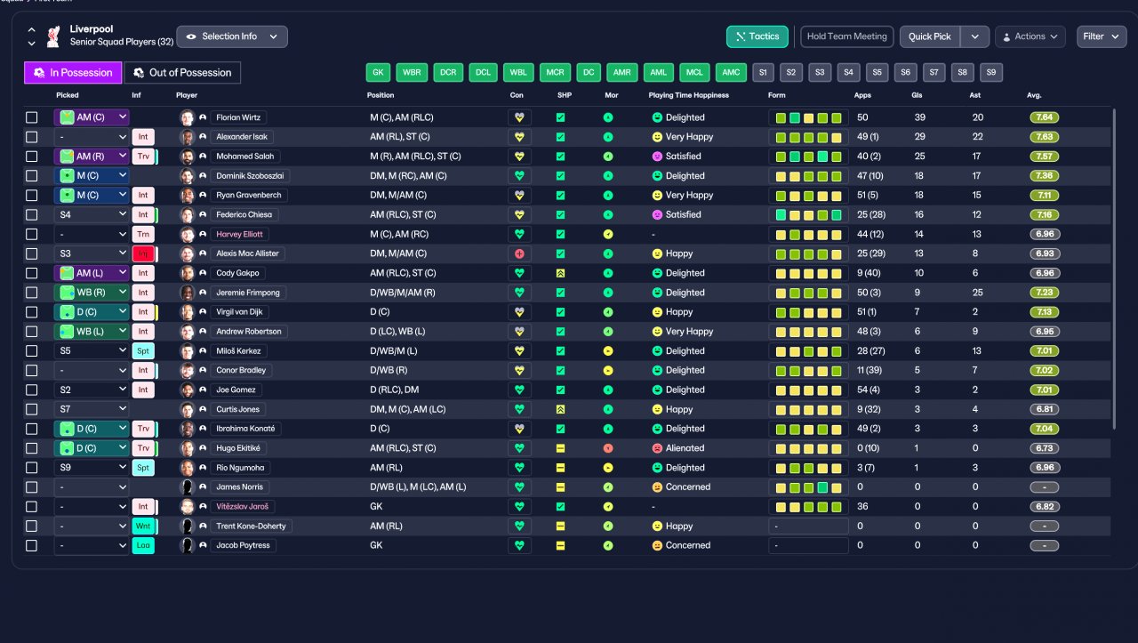The image size is (1138, 643).
Task: Click Harvey Elliott Trn info badge
Action: point(142,234)
